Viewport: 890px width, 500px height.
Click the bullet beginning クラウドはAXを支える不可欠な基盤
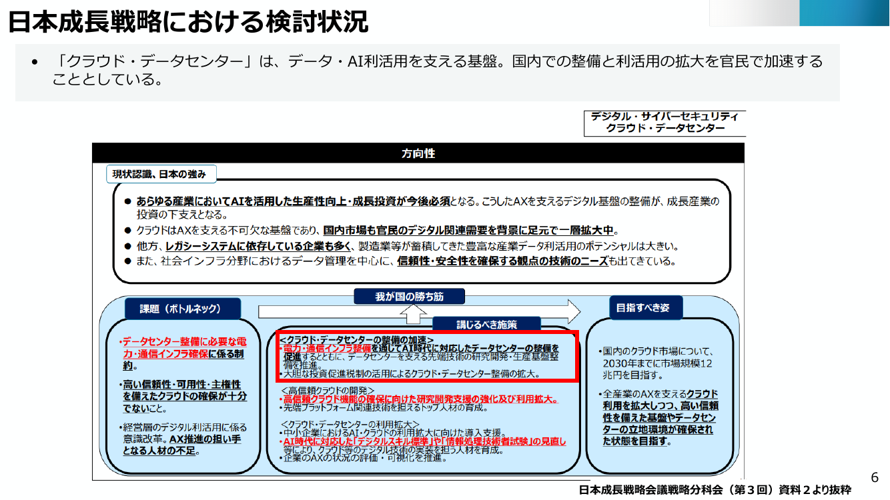pos(371,230)
